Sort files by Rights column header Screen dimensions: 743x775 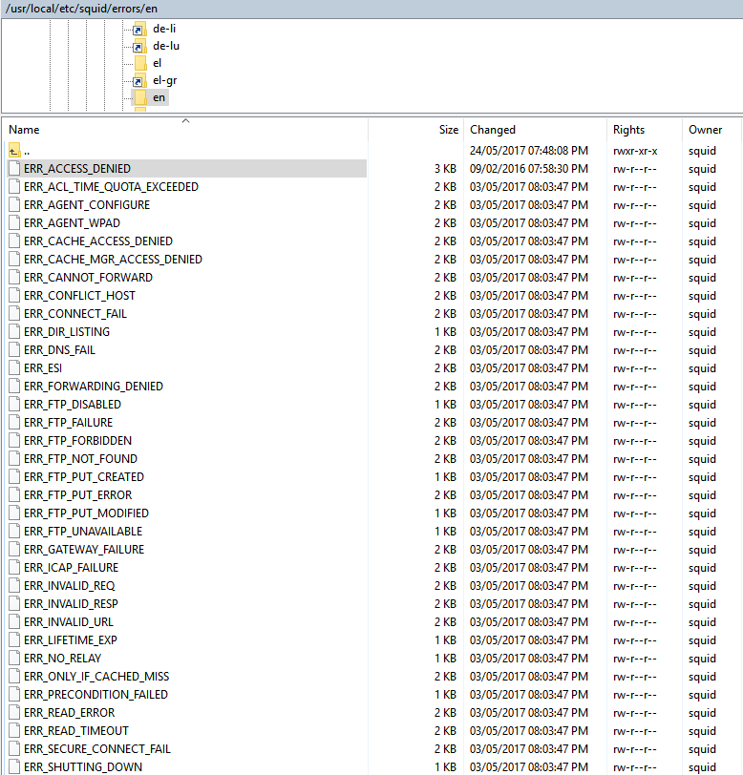pos(645,130)
